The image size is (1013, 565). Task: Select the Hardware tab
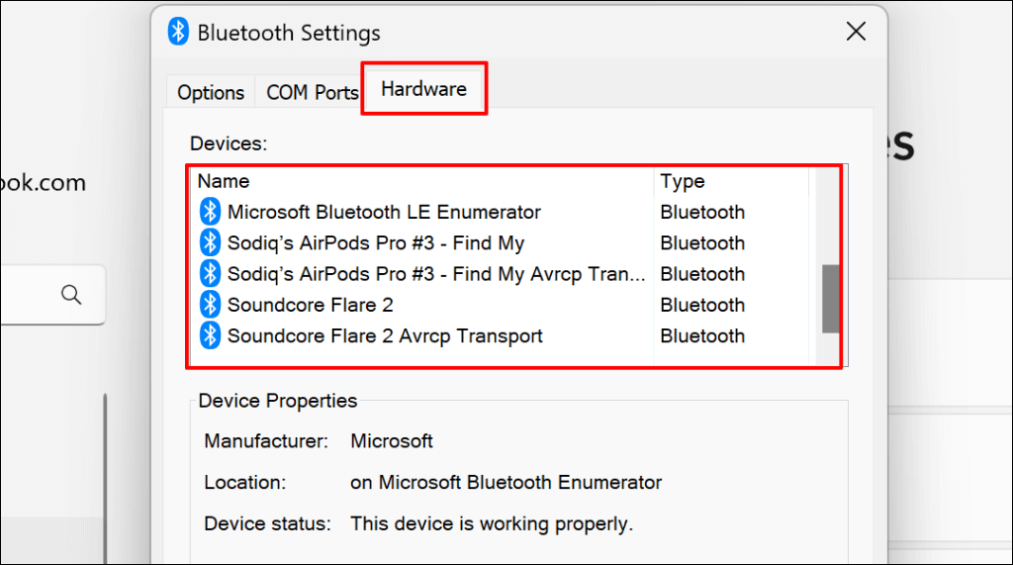pyautogui.click(x=423, y=89)
